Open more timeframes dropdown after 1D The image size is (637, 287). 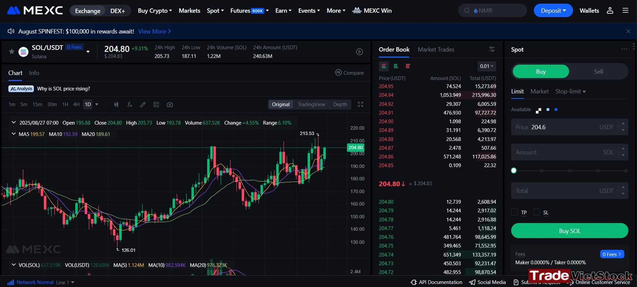pos(97,105)
